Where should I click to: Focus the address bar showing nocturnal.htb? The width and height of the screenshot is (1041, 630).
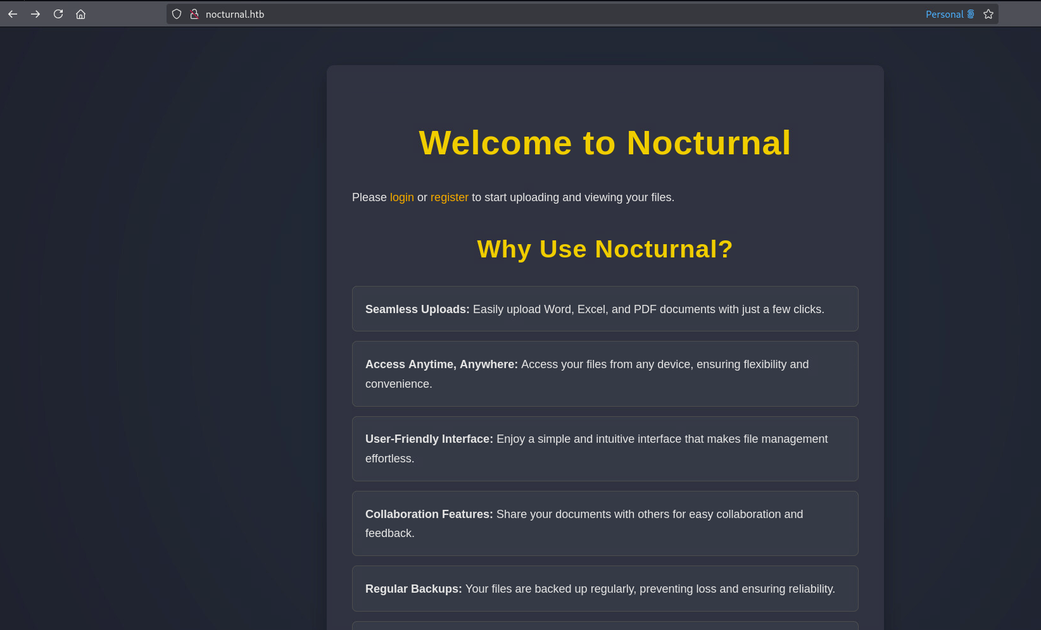[x=507, y=14]
